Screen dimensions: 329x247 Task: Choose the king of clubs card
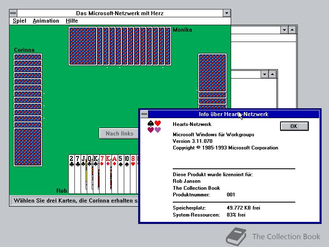(96, 174)
